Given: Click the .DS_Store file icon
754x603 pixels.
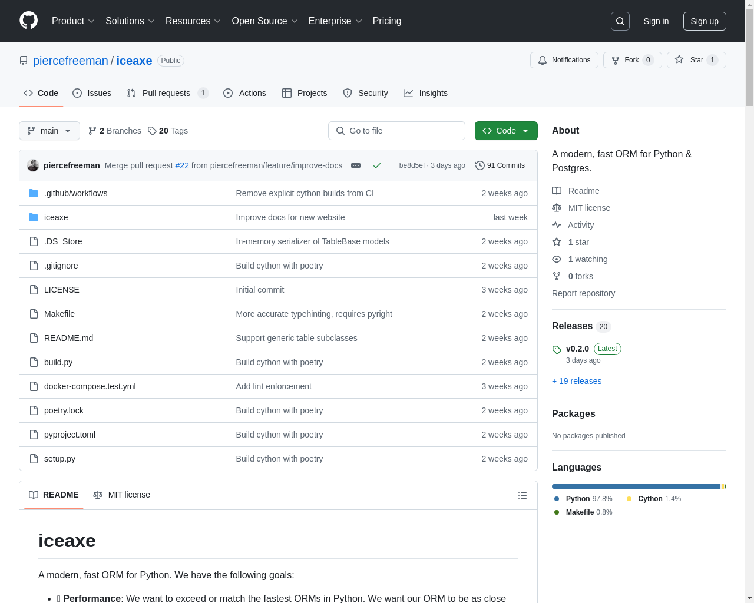Looking at the screenshot, I should (34, 241).
